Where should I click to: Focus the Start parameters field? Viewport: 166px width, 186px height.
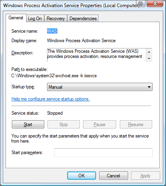coord(103,153)
